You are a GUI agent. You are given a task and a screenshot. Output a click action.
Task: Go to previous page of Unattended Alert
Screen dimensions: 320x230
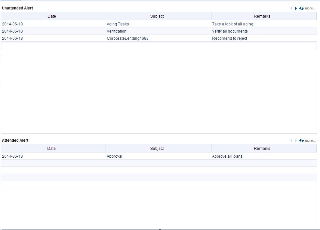click(x=291, y=8)
